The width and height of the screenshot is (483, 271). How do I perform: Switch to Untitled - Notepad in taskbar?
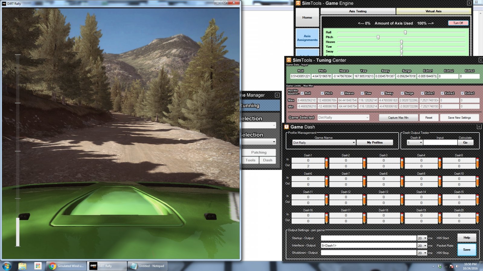148,266
